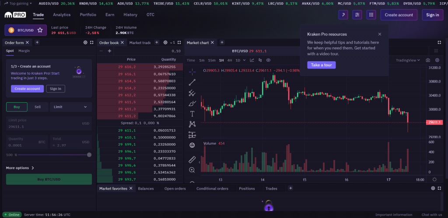Select the Sell side toggle
This screenshot has height=218, width=448.
(38, 107)
